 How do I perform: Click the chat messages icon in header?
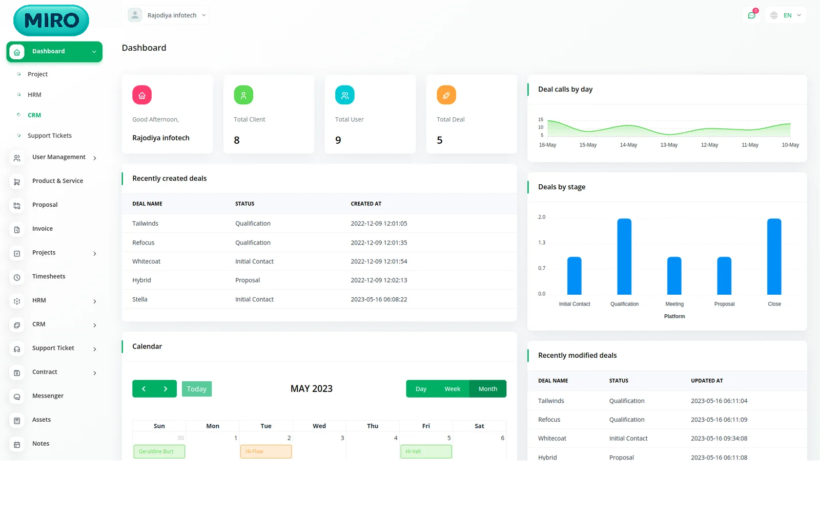[751, 15]
